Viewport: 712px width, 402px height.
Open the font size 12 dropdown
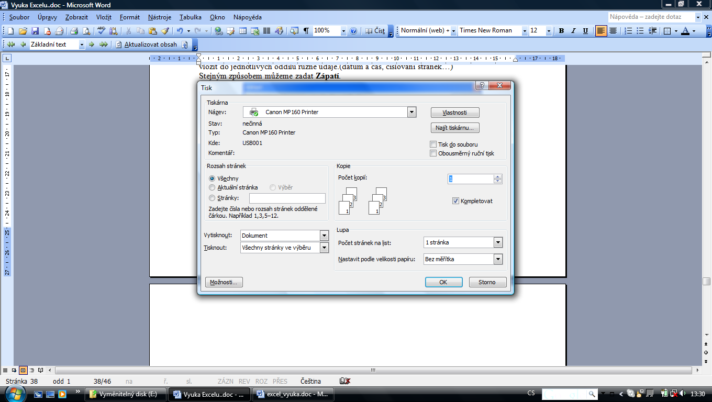(x=549, y=31)
